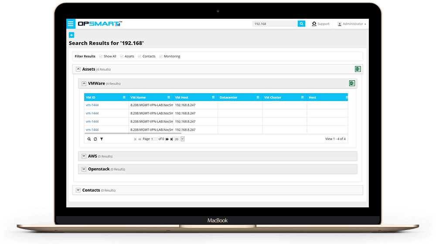Open the VM ID column menu icon
Viewport: 436px width, 244px height.
pyautogui.click(x=124, y=97)
